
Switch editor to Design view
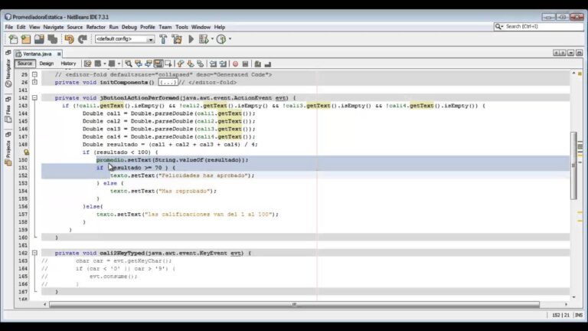47,64
